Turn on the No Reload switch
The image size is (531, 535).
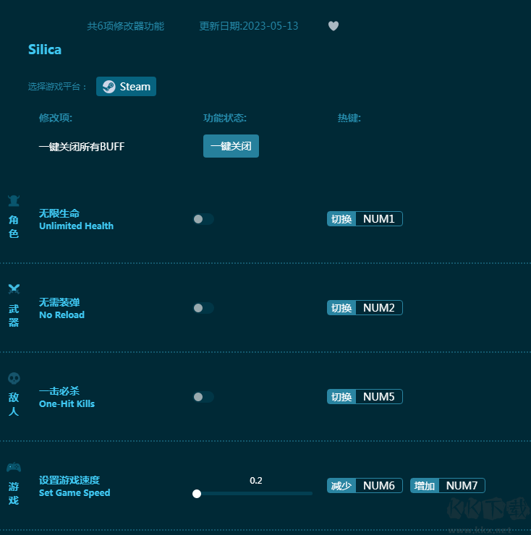pyautogui.click(x=203, y=308)
